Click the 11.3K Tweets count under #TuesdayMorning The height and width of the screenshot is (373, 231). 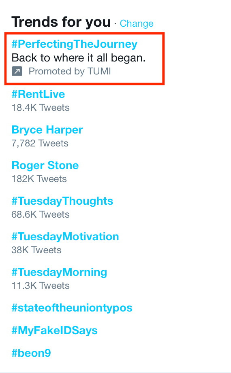pyautogui.click(x=41, y=286)
